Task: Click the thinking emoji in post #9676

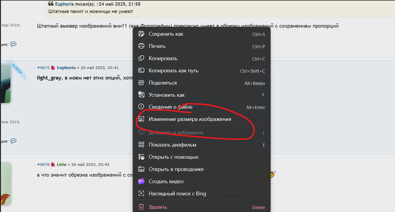Action: tap(272, 174)
